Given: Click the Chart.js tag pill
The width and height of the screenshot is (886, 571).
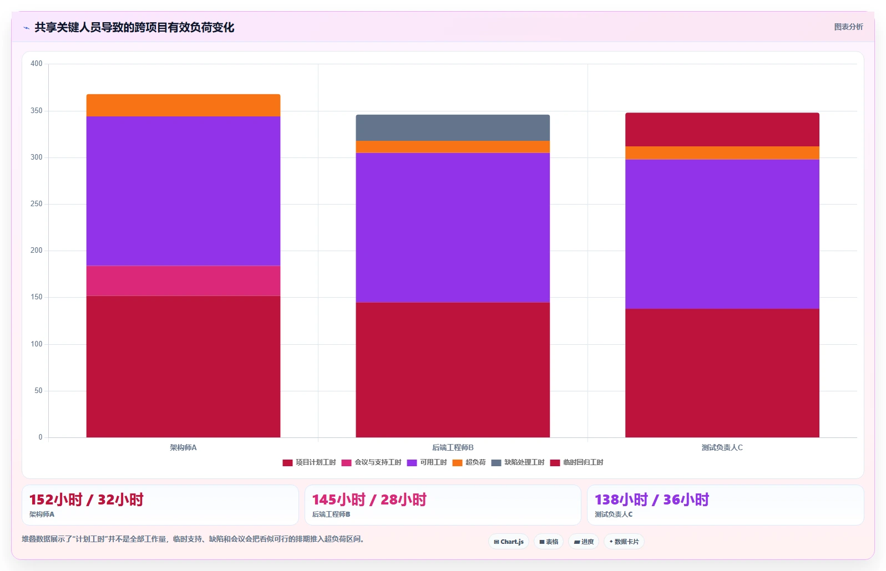Looking at the screenshot, I should click(509, 542).
